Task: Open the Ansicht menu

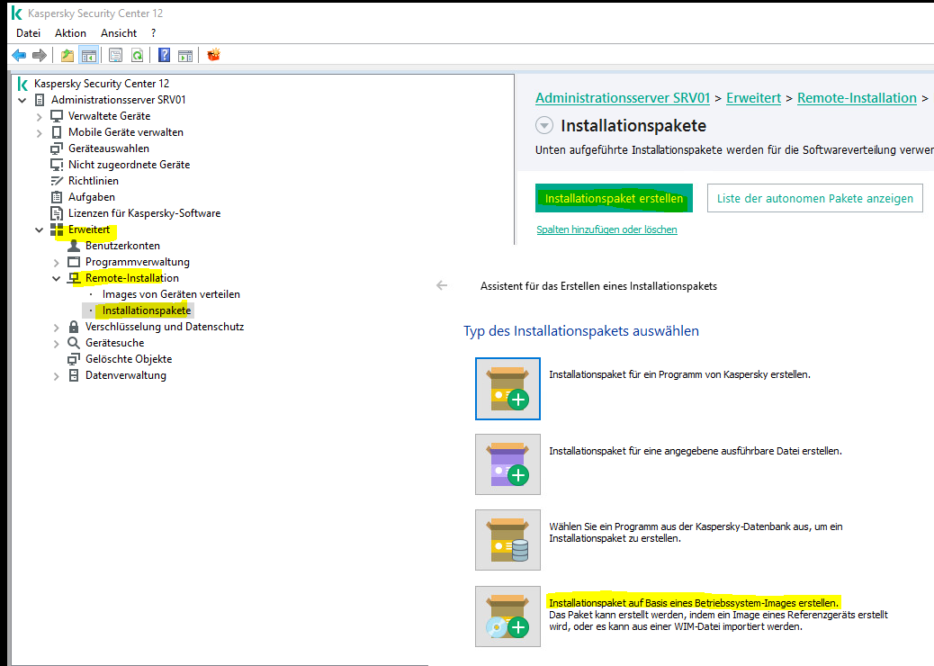Action: pyautogui.click(x=119, y=33)
